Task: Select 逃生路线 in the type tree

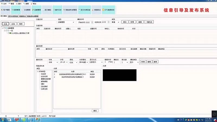Action: [x=44, y=86]
